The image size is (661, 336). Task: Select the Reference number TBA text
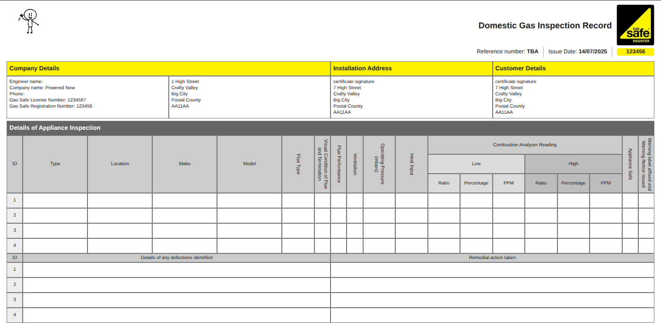(507, 51)
